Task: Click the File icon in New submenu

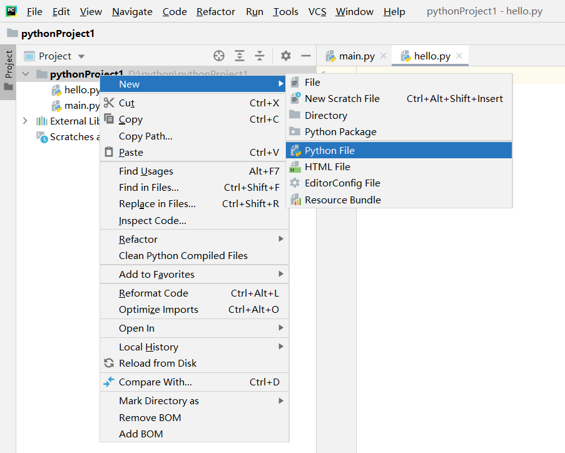Action: pos(295,82)
